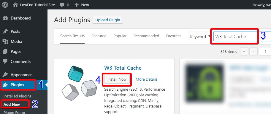This screenshot has height=114, width=271.
Task: Open the Dashboard gauge icon
Action: click(5, 18)
